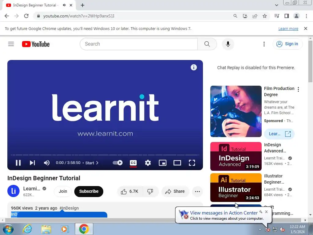
Task: Select the Illustrator Beginner video title
Action: (274, 179)
